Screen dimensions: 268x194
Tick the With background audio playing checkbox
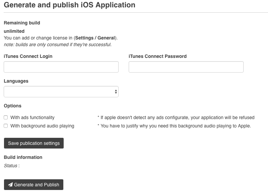(6, 126)
